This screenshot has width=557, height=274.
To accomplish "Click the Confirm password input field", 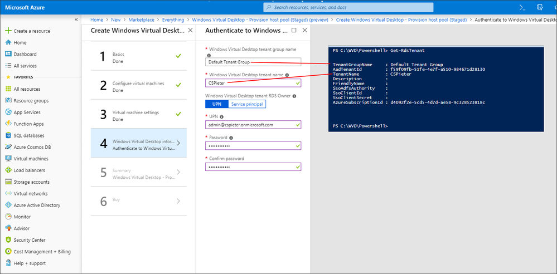I will (x=253, y=167).
